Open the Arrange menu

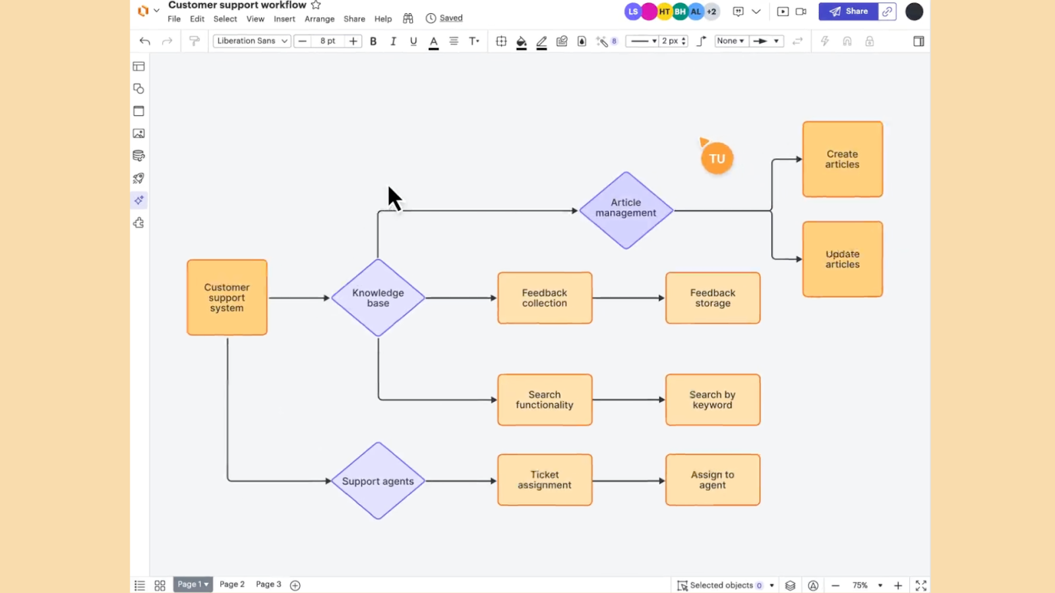320,19
